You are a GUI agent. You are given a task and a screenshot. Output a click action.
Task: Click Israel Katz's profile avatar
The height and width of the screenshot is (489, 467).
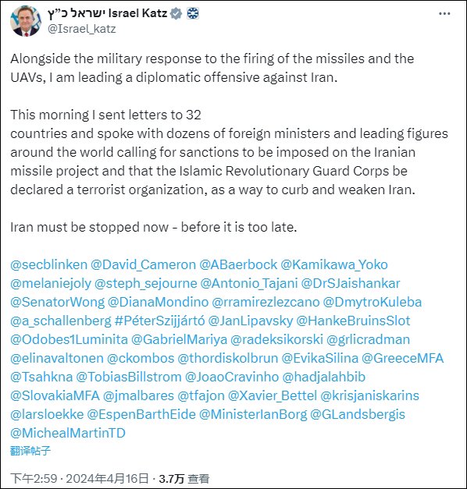(26, 21)
